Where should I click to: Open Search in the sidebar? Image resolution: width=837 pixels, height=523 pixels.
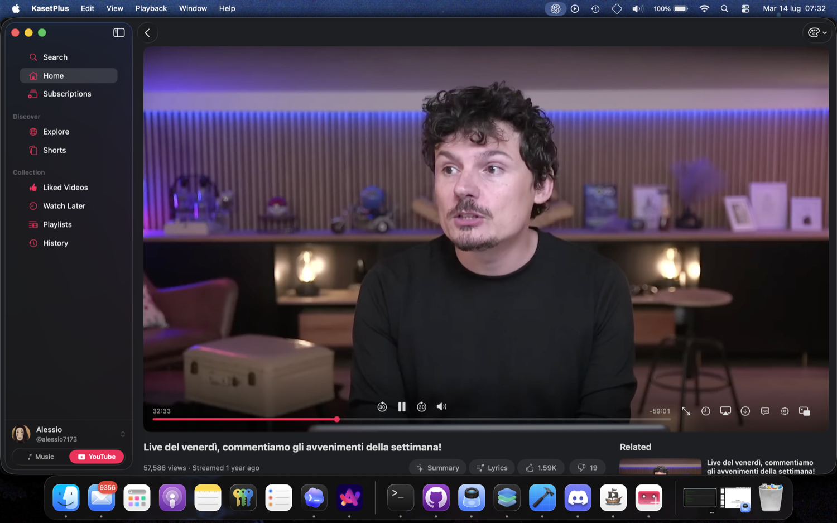pos(69,57)
